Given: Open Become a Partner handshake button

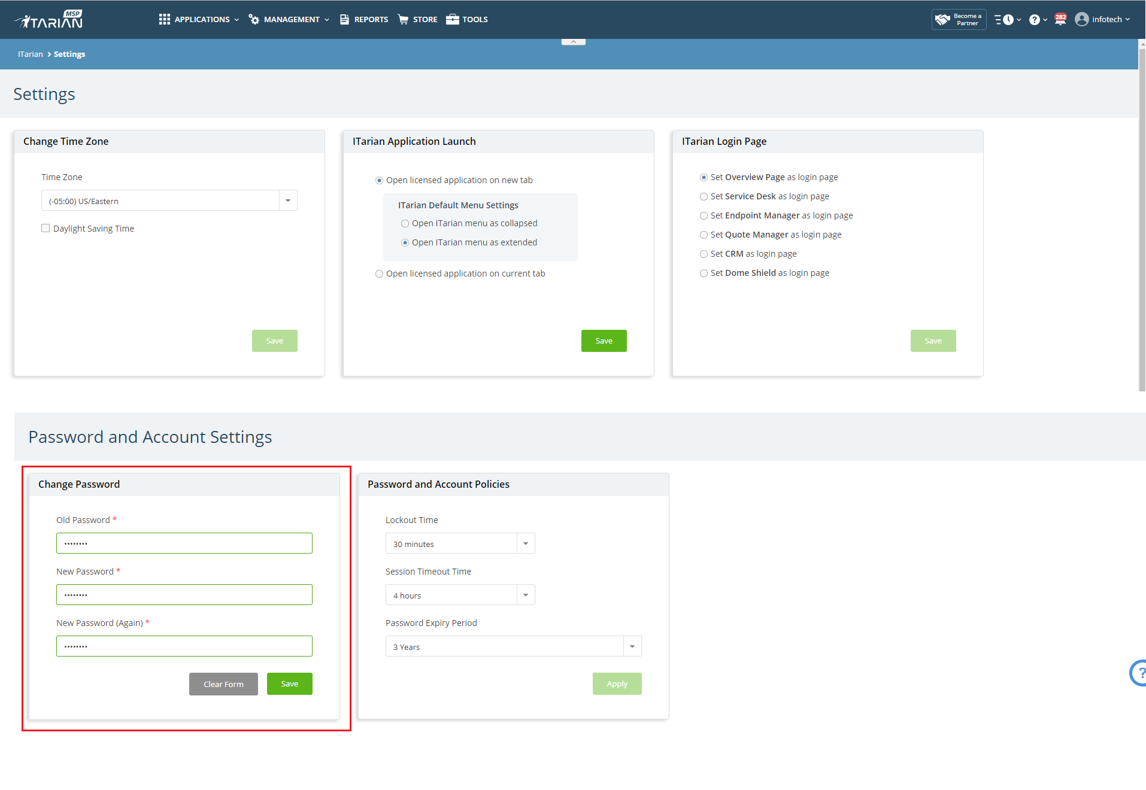Looking at the screenshot, I should (959, 19).
